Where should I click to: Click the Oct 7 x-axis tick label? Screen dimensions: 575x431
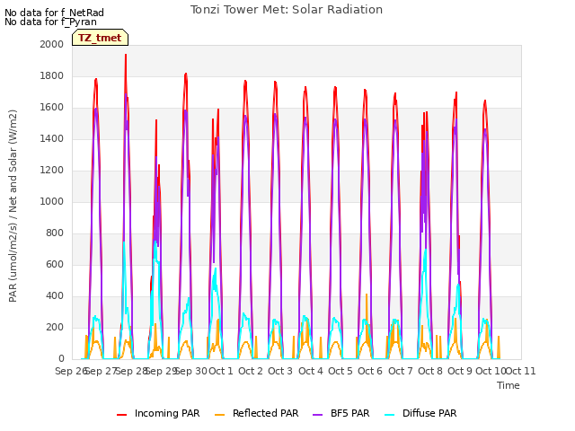(401, 371)
